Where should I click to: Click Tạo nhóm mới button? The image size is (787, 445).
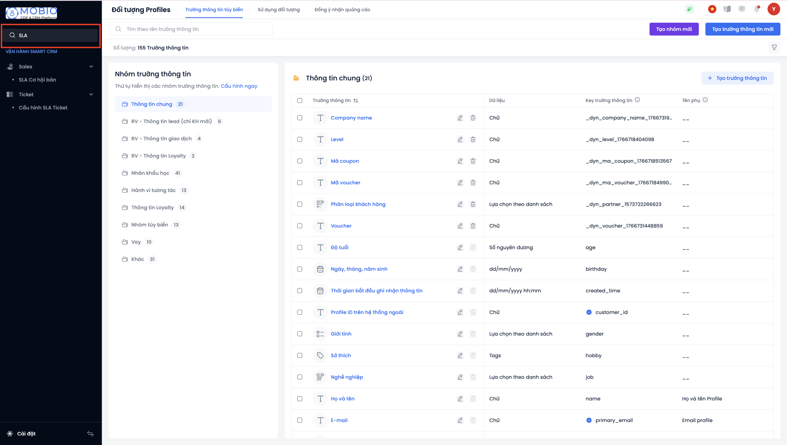tap(674, 29)
